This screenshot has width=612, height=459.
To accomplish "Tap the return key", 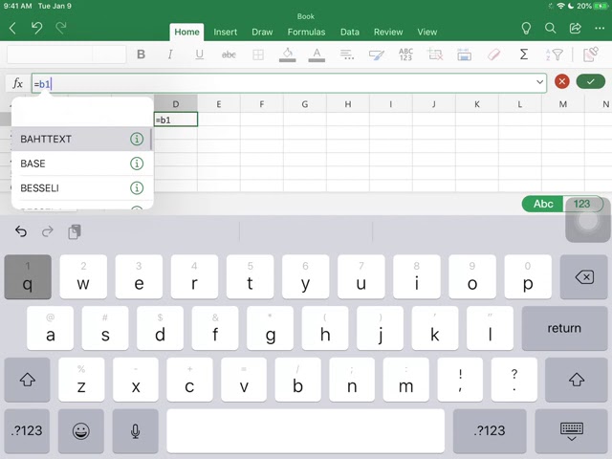I will point(564,328).
